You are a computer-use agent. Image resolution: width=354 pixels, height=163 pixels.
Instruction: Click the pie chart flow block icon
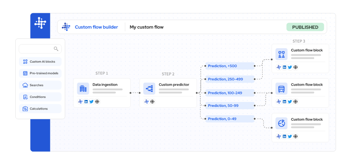tap(282, 123)
